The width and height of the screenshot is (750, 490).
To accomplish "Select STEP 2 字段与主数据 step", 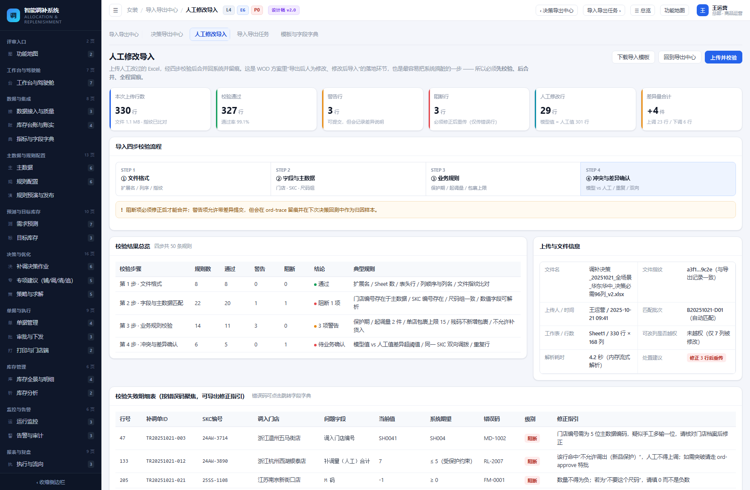I will 348,179.
